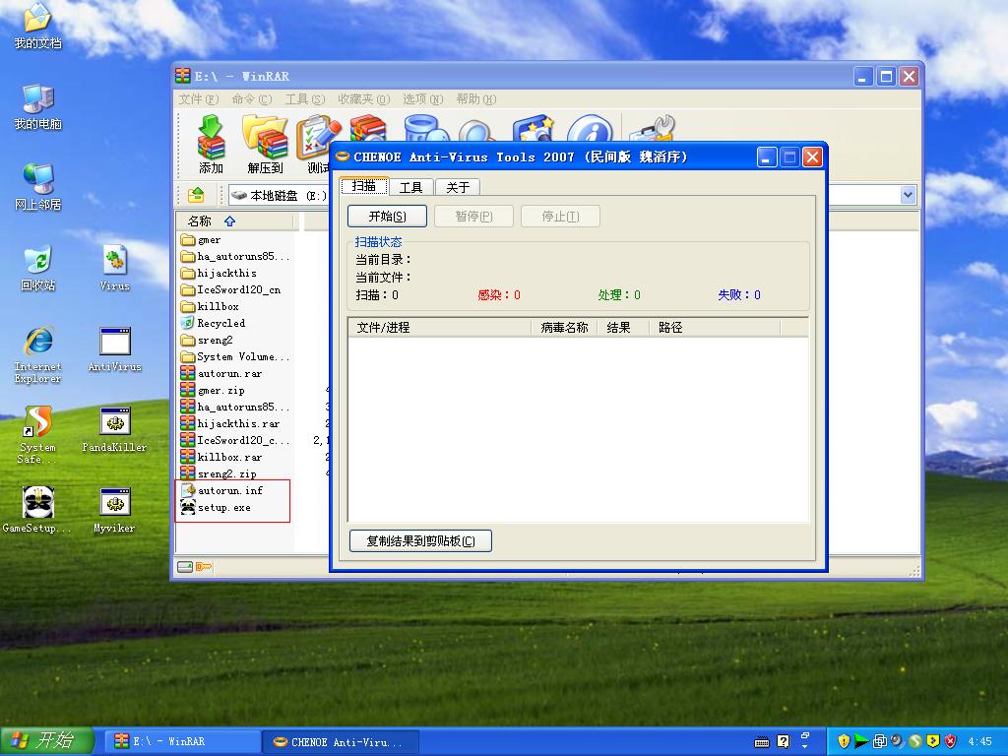This screenshot has width=1008, height=756.
Task: Select setup.exe in the WinRAR list
Action: tap(216, 507)
